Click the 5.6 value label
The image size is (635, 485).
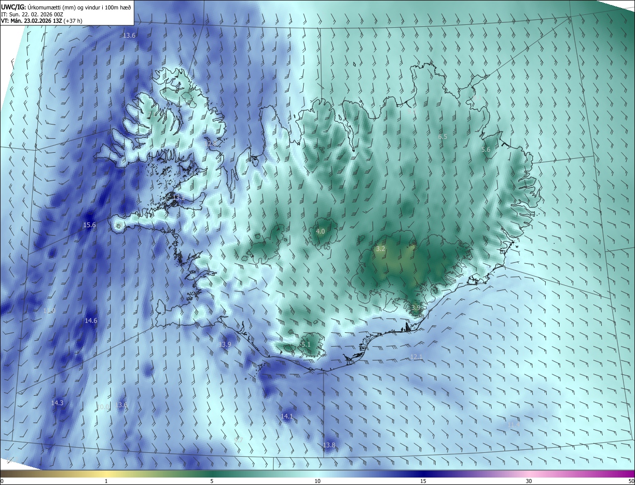click(x=486, y=149)
